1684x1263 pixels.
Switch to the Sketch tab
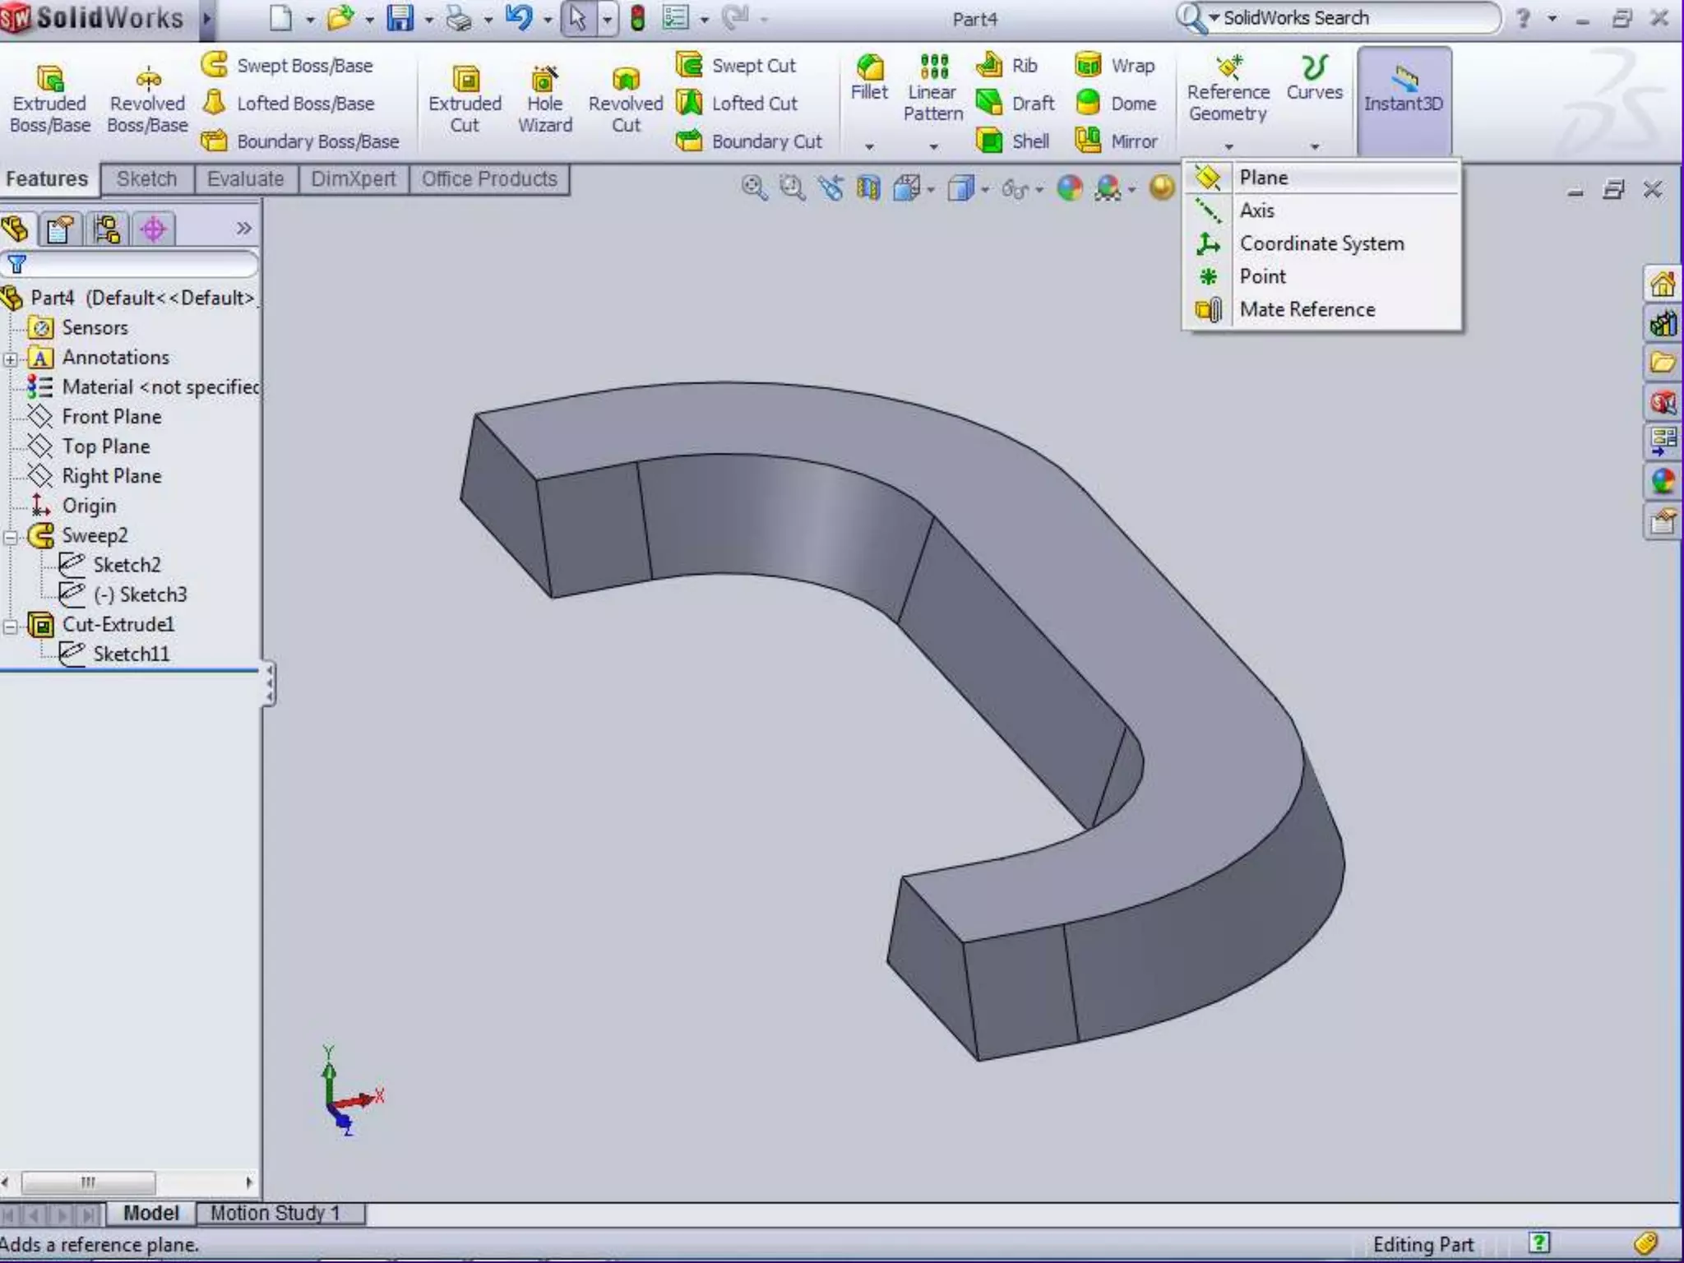pos(146,179)
